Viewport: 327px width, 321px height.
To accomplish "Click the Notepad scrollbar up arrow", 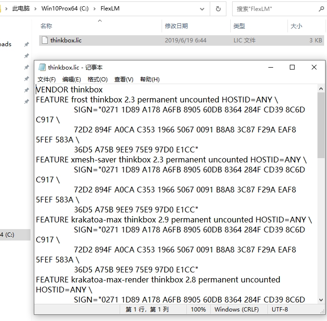I will pos(321,89).
